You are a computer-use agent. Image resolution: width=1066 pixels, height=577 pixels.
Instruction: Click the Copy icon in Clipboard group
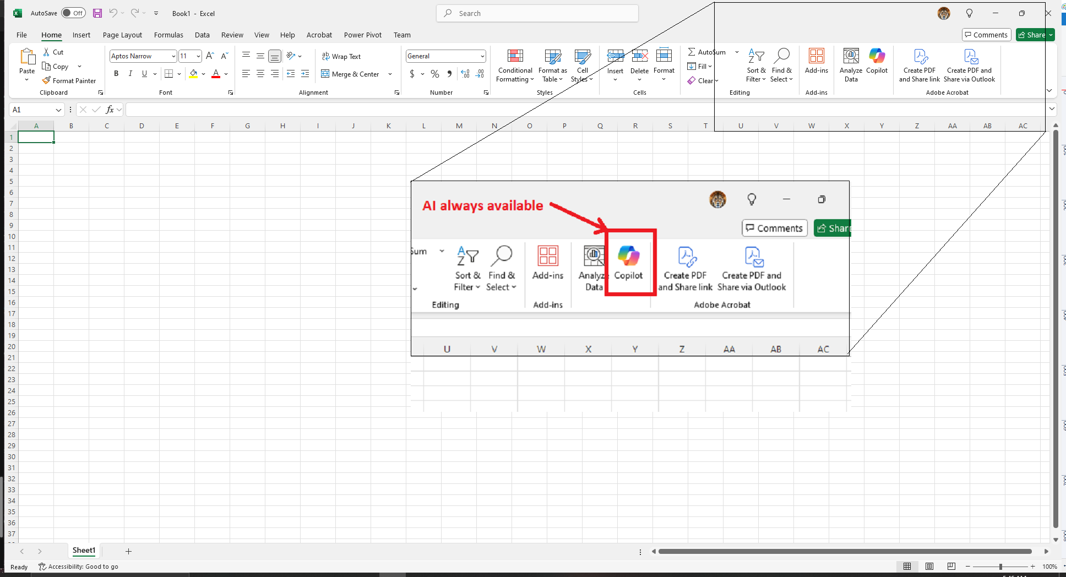point(46,66)
